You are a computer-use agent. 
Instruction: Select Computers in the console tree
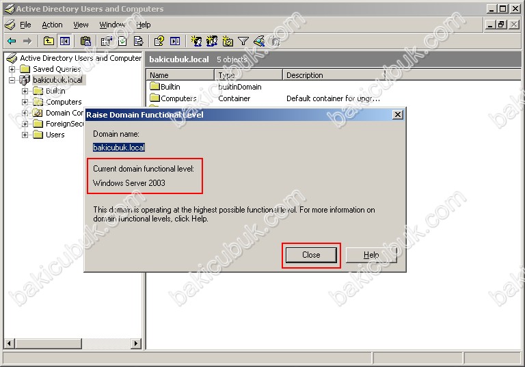click(x=64, y=102)
